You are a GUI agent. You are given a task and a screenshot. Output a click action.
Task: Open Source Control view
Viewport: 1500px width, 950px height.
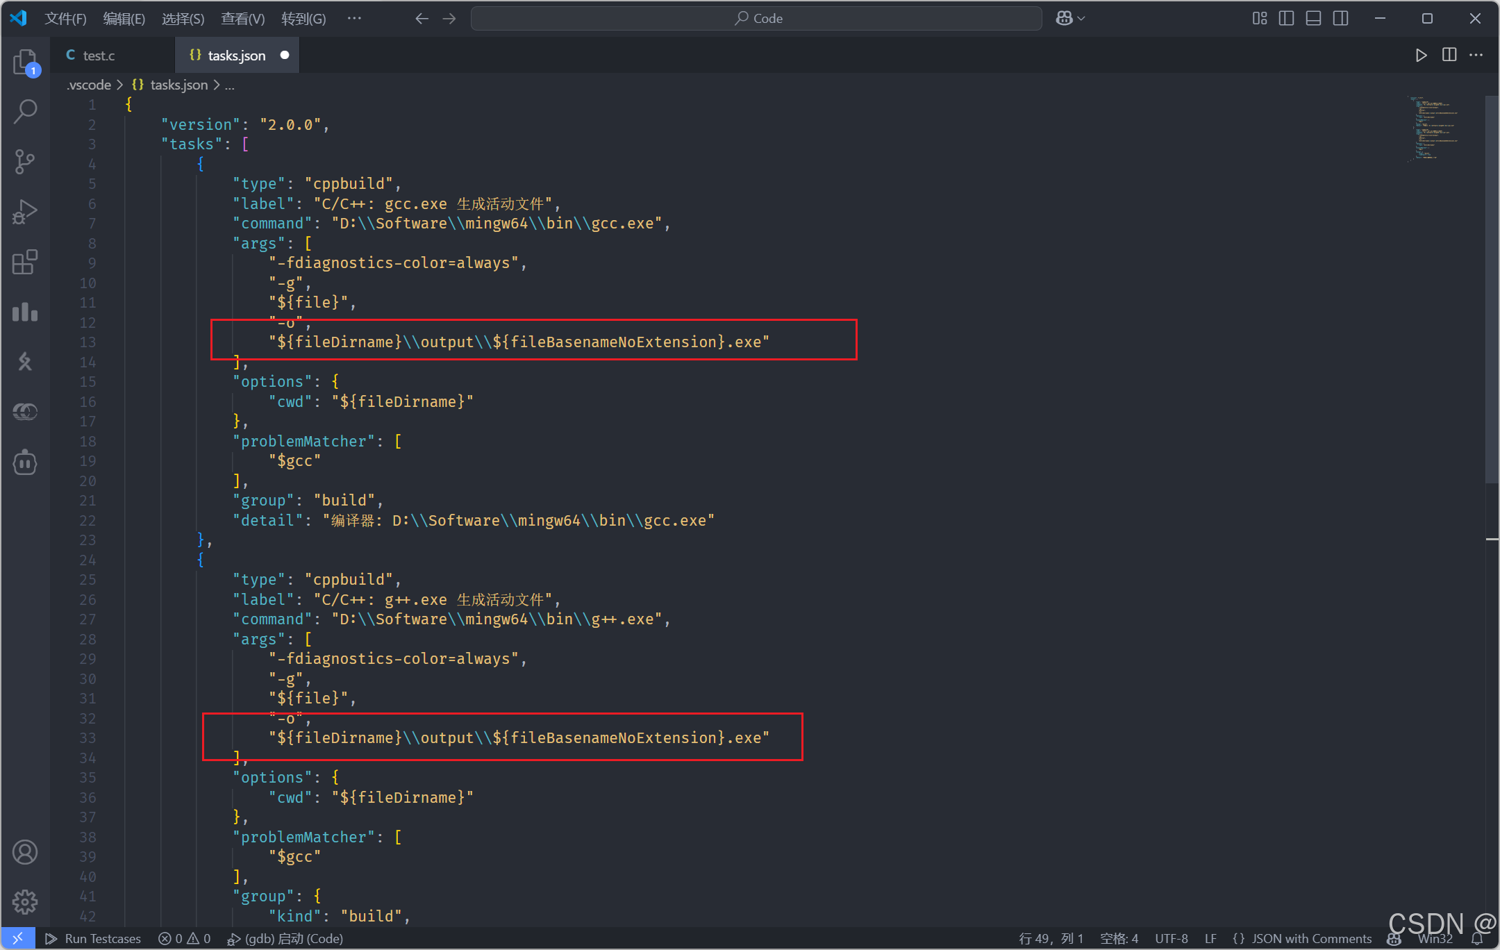[25, 162]
